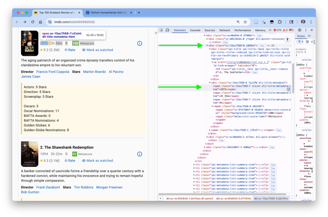Open the DevTools customize three-dot menu

(x=306, y=30)
